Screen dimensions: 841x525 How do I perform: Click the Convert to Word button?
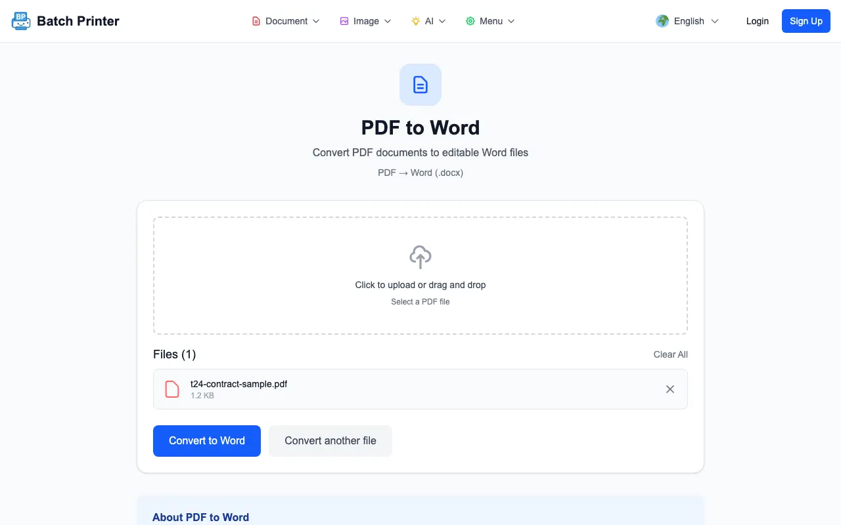[207, 441]
